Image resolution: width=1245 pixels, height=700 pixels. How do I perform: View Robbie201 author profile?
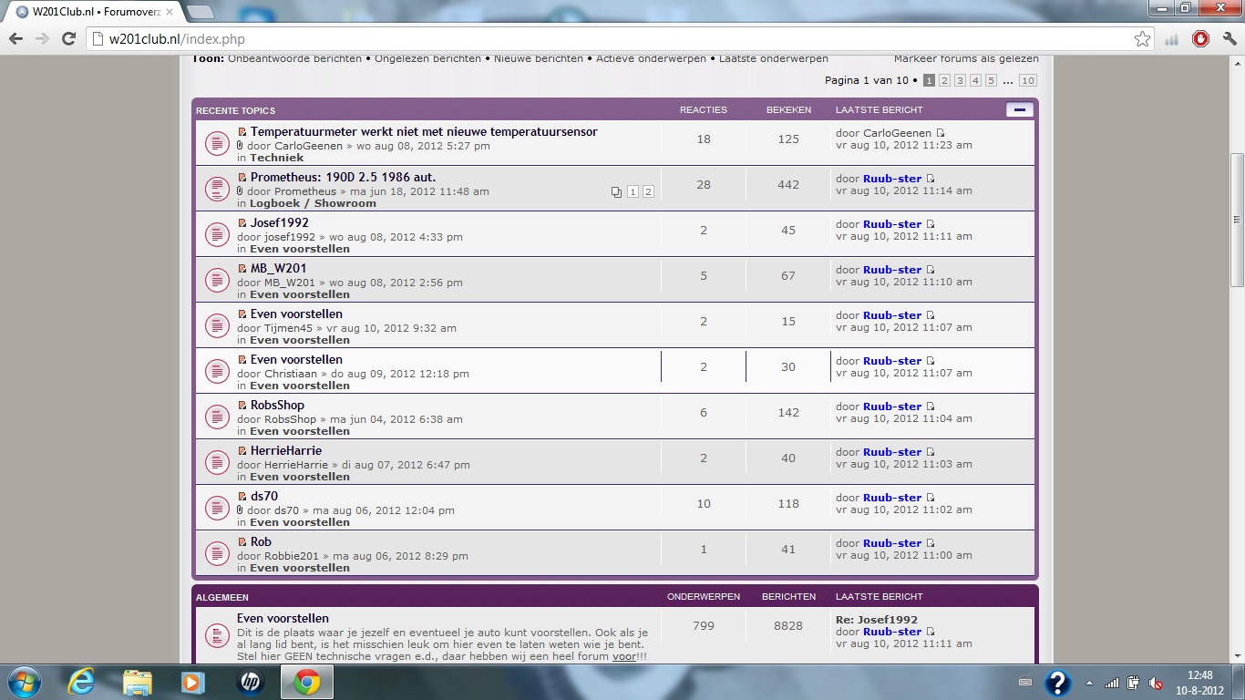[292, 556]
